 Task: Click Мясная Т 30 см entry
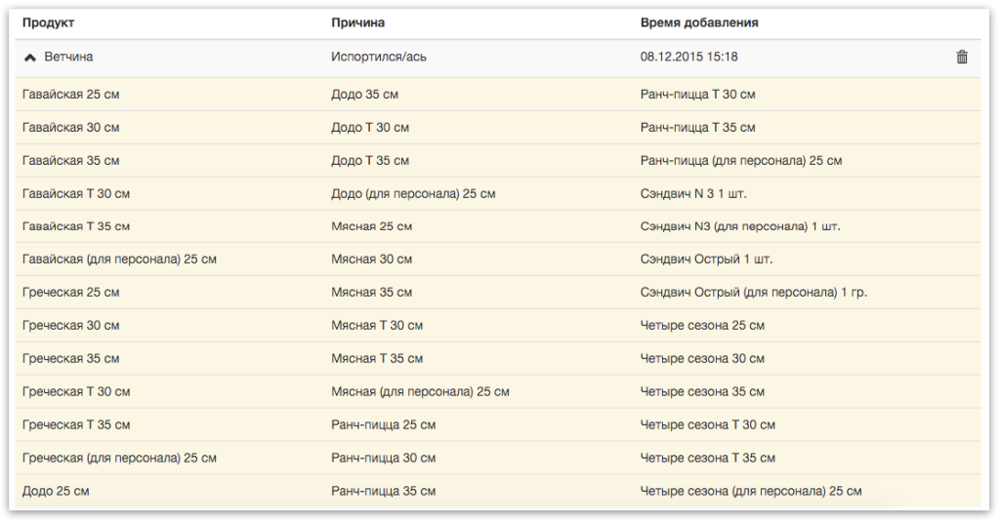[x=377, y=326]
